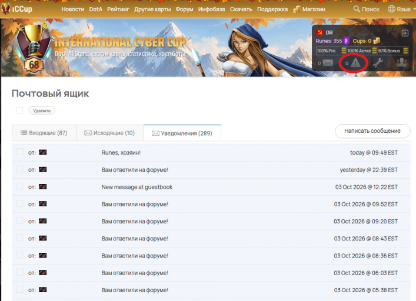Open search via the magnifier Поиск
This screenshot has width=416, height=301.
[366, 9]
